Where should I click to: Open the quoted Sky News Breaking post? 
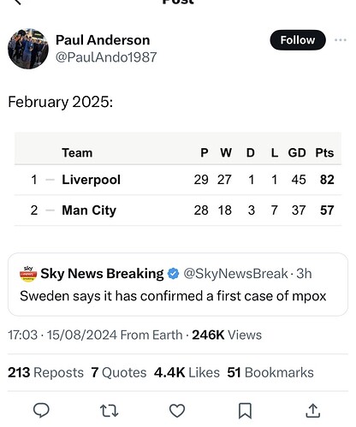click(178, 284)
